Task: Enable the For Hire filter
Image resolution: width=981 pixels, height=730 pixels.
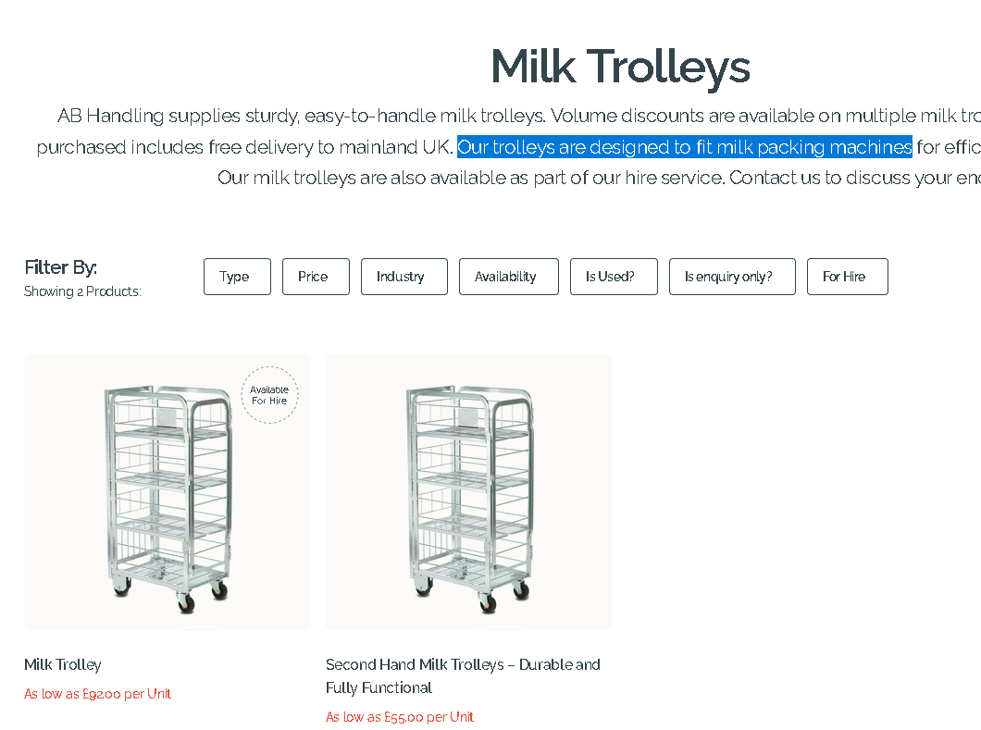Action: click(847, 277)
